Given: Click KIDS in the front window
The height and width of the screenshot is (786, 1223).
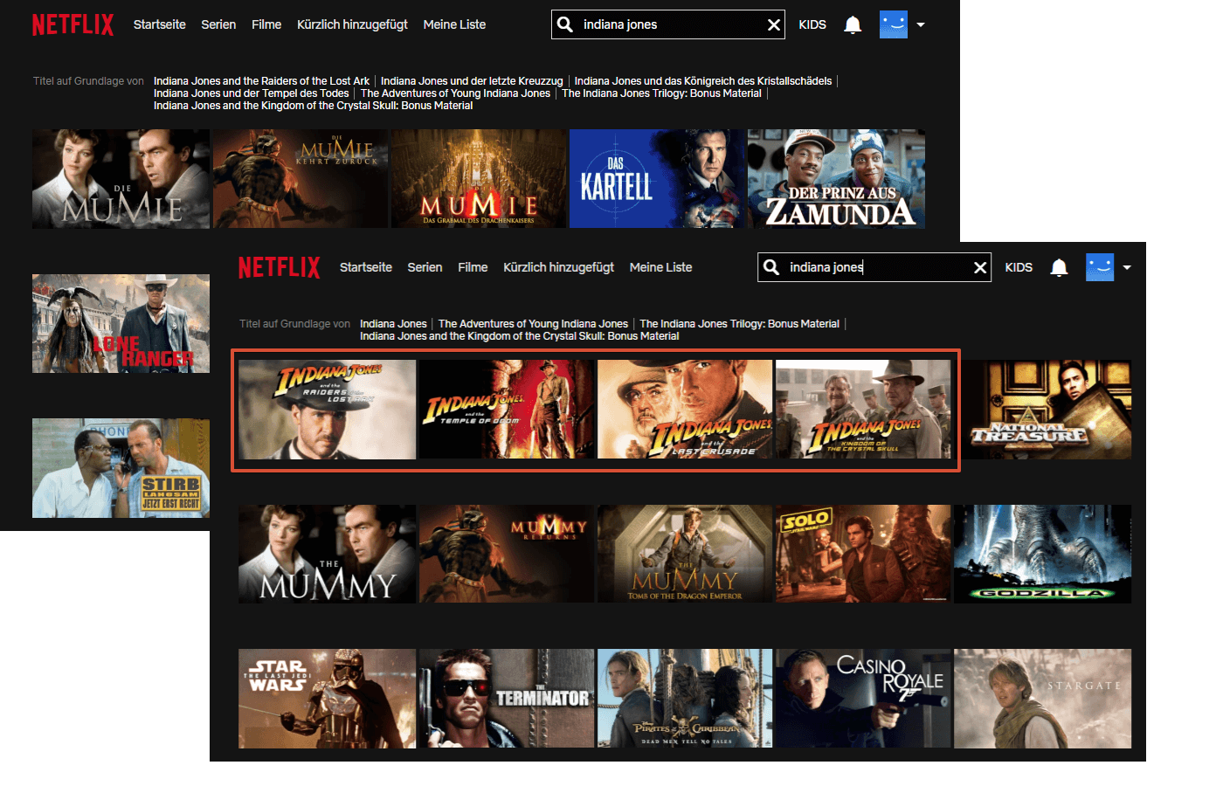Looking at the screenshot, I should click(1019, 267).
